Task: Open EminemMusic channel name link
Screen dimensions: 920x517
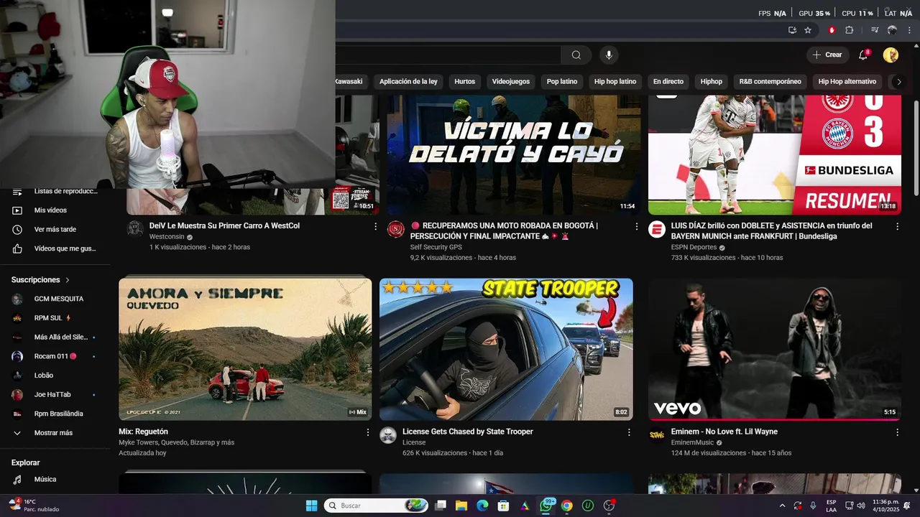Action: click(x=692, y=443)
